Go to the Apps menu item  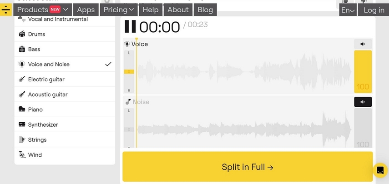[86, 10]
